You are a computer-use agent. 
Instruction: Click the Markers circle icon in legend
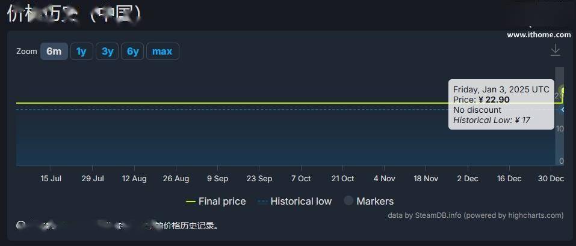point(348,200)
